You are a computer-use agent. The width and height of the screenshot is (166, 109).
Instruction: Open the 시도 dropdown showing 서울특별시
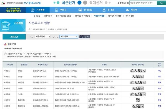pos(42,37)
